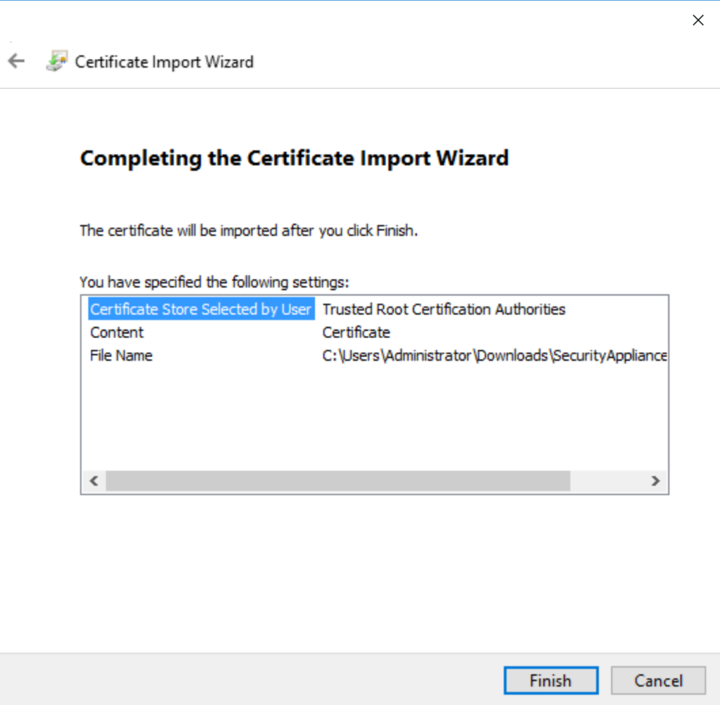This screenshot has width=720, height=705.
Task: Click 'Trusted Root Certification Authorities' value
Action: [444, 309]
